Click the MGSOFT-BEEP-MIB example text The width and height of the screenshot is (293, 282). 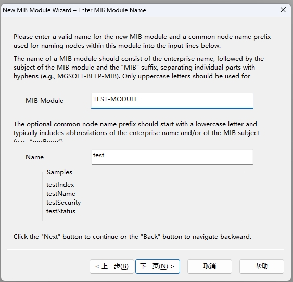point(87,76)
